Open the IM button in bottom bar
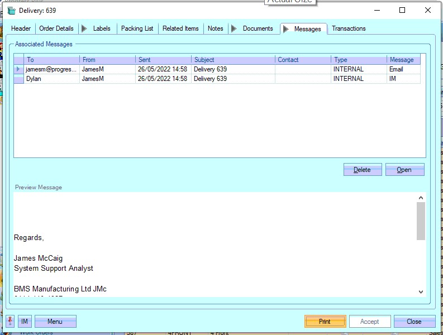This screenshot has height=335, width=443. (25, 322)
